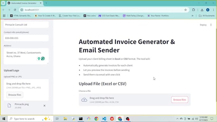The width and height of the screenshot is (217, 122).
Task: Click the green lightbulb icon in Address box
Action: pos(39,58)
